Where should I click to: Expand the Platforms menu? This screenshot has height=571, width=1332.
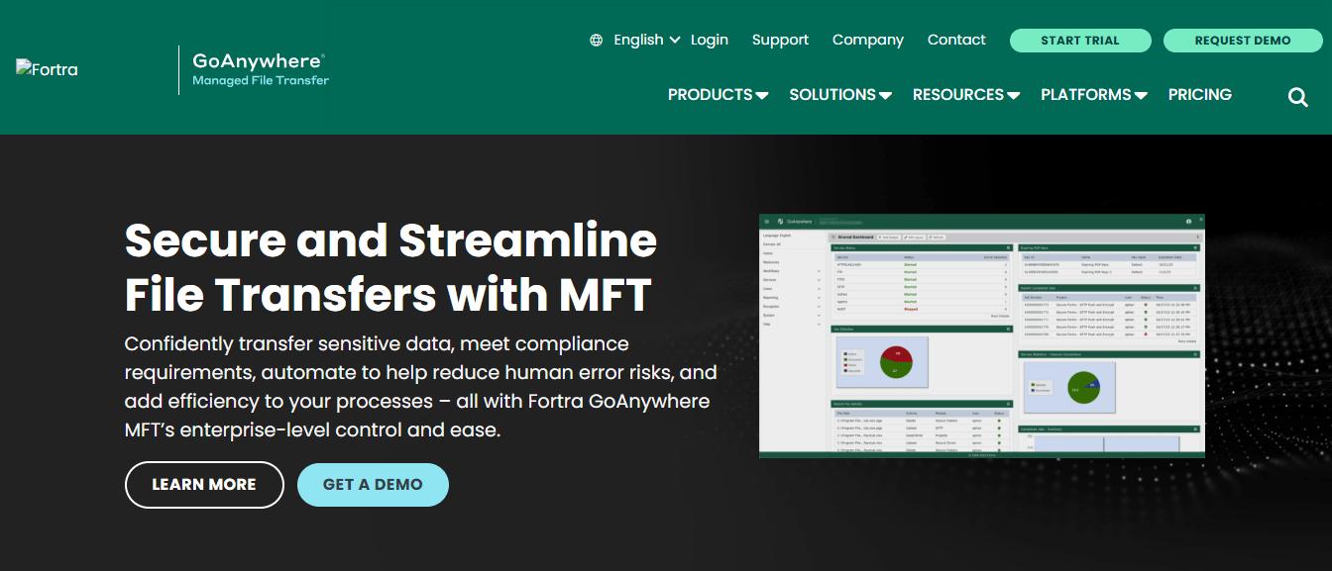[1094, 95]
